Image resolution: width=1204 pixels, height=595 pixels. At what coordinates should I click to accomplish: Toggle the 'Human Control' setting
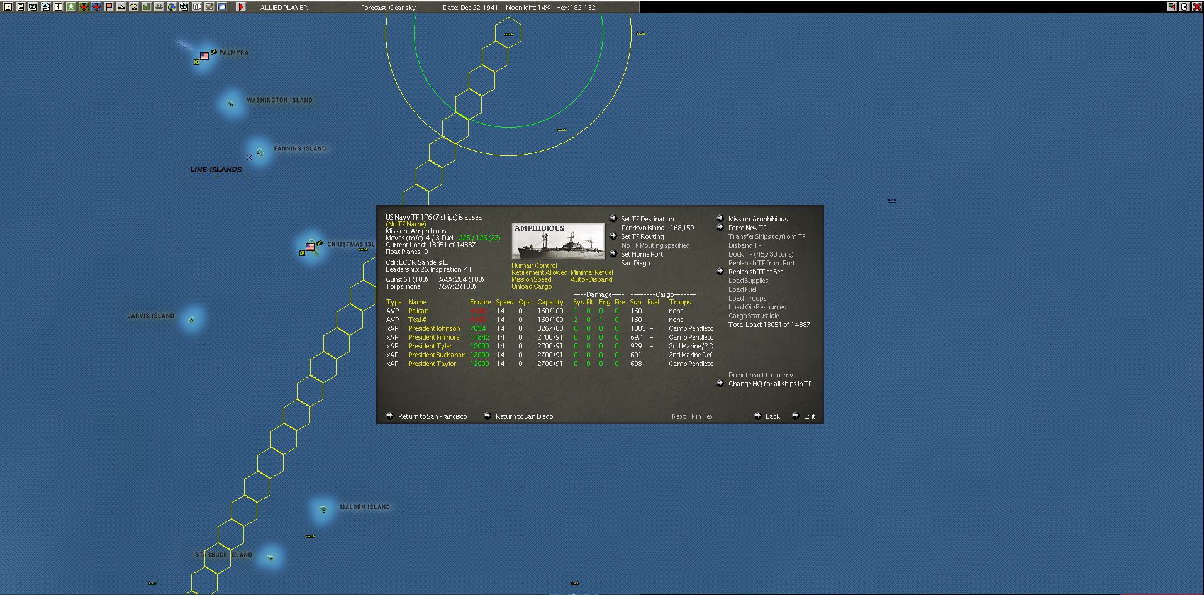534,265
